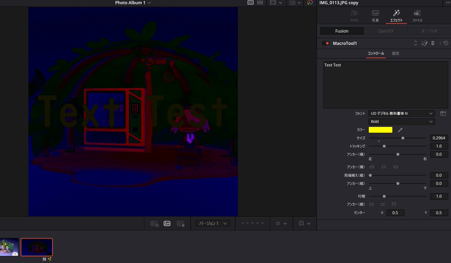
Task: Select the red-outlined filmstrip thumbnail
Action: (37, 247)
